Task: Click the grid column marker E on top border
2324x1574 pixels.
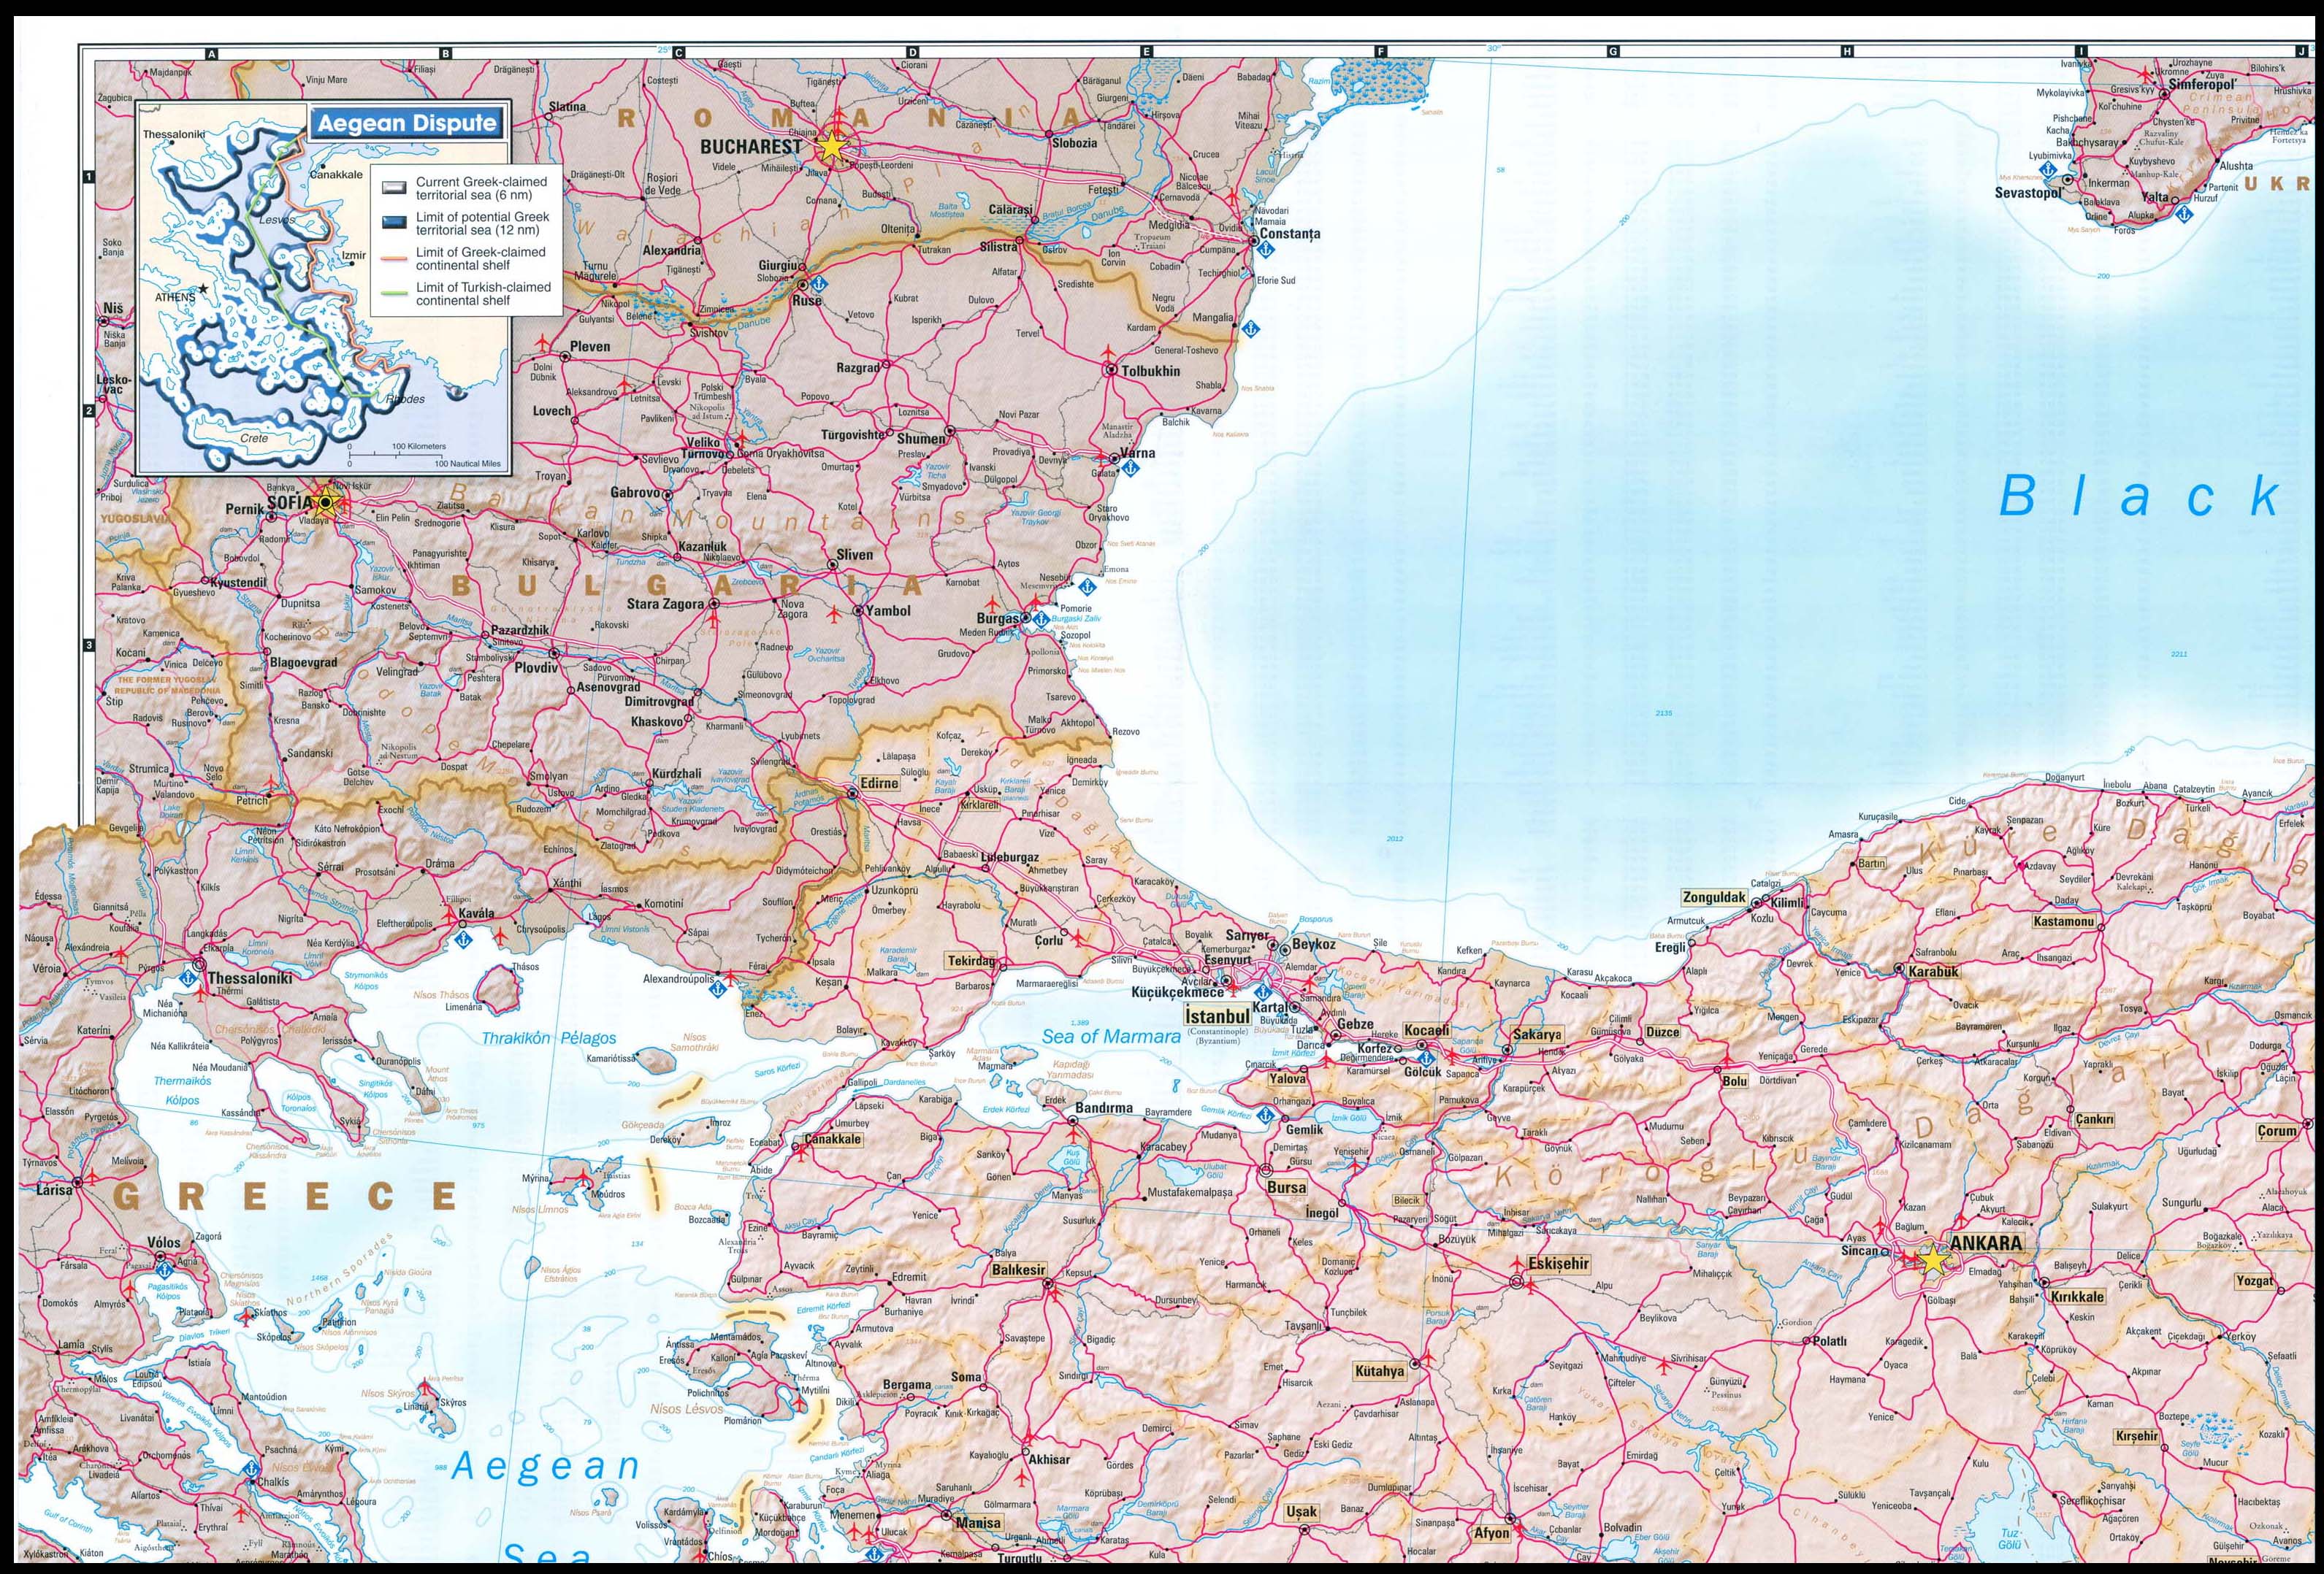Action: click(x=1146, y=52)
